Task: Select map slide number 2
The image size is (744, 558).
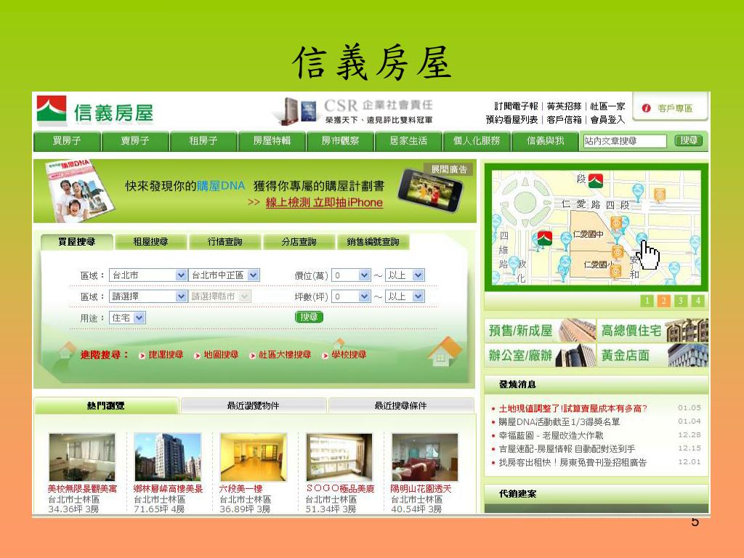Action: coord(664,301)
